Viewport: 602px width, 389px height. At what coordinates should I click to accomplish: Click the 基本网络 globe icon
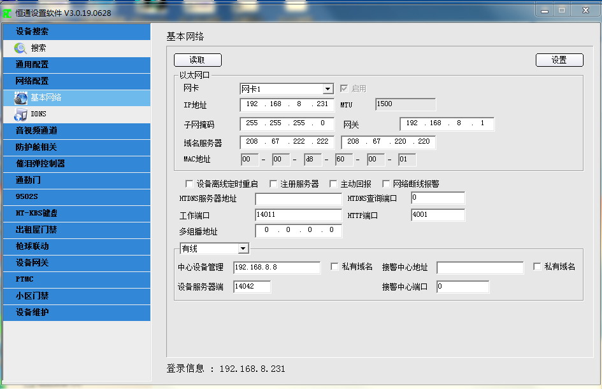pyautogui.click(x=20, y=98)
